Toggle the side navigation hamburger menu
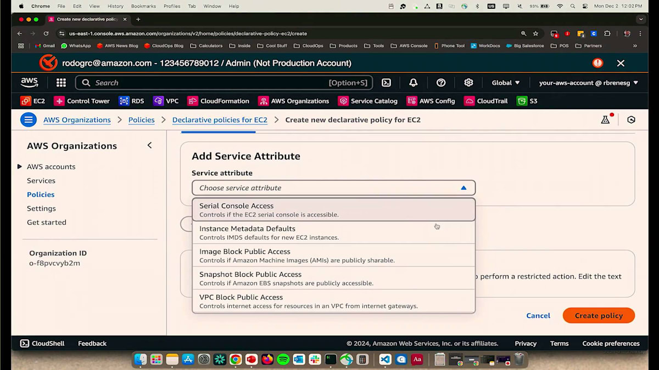 click(x=29, y=119)
